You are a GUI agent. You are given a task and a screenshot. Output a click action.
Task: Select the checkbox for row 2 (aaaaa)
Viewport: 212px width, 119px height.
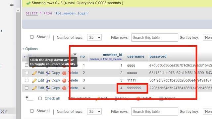tap(26, 73)
